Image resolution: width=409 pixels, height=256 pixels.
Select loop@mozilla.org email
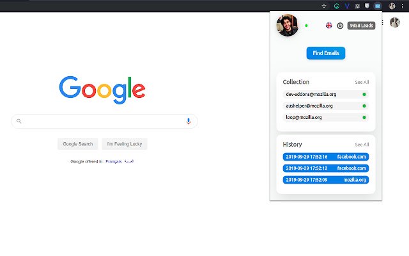pos(325,117)
